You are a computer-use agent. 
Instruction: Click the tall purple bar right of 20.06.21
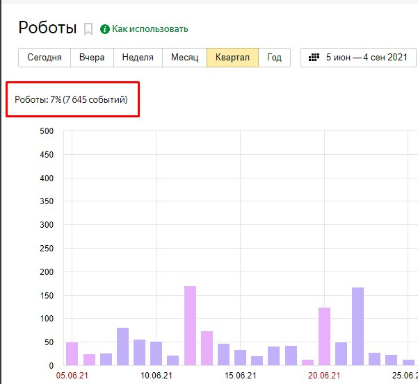pos(357,326)
